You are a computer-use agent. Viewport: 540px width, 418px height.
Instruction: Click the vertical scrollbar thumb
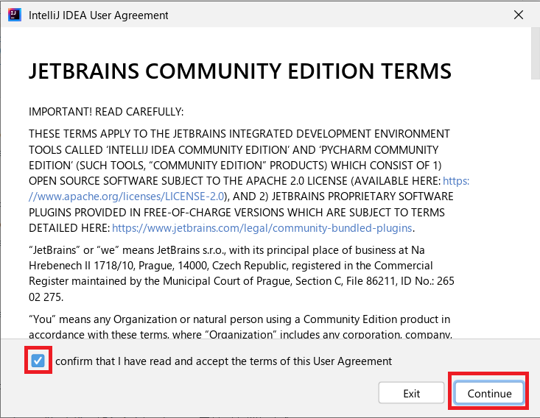point(536,53)
